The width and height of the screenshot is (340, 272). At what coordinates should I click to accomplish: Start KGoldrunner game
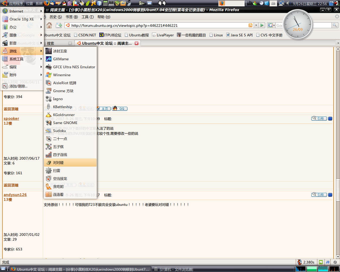click(x=70, y=115)
